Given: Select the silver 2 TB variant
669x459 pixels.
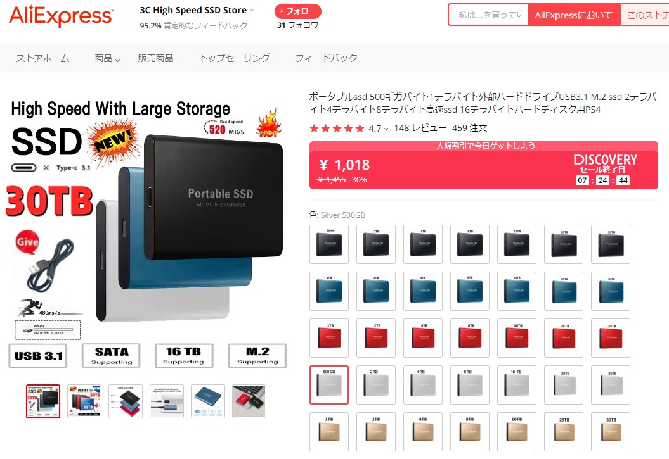Looking at the screenshot, I should (x=376, y=385).
